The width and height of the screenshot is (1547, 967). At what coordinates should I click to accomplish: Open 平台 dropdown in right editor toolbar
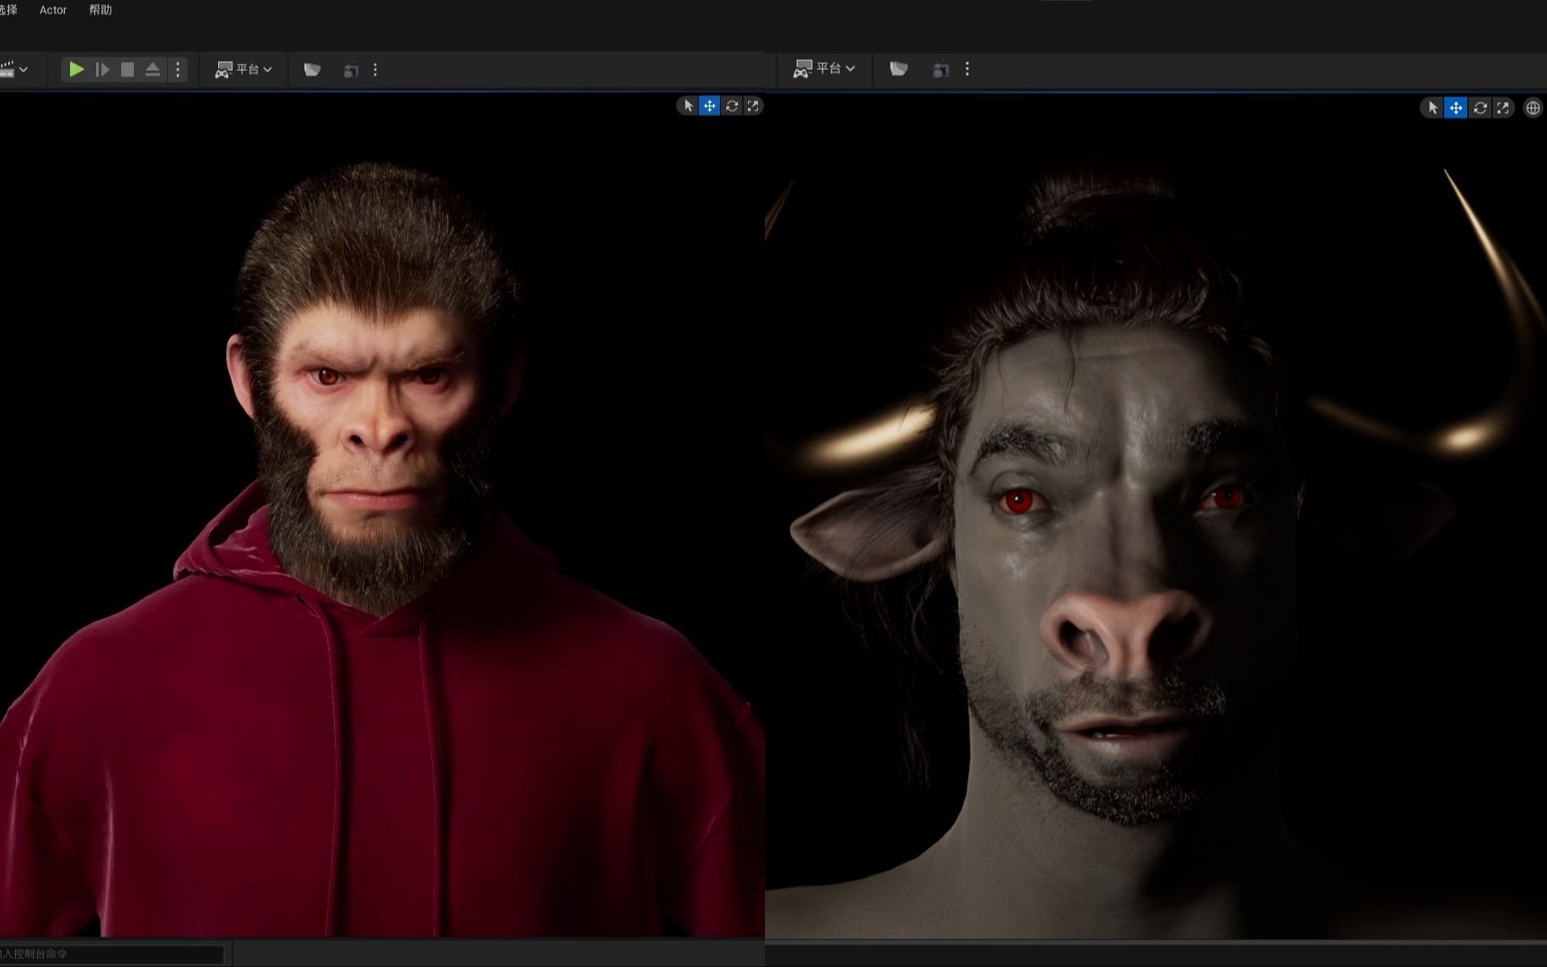point(823,68)
